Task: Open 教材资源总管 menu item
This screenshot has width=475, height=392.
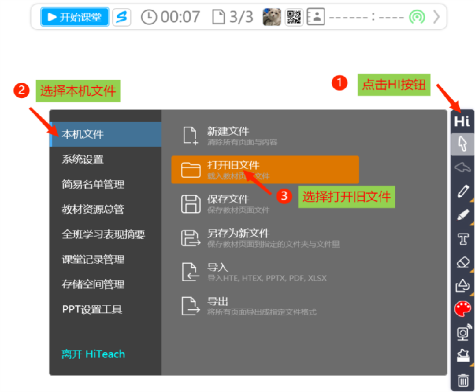Action: coord(93,209)
